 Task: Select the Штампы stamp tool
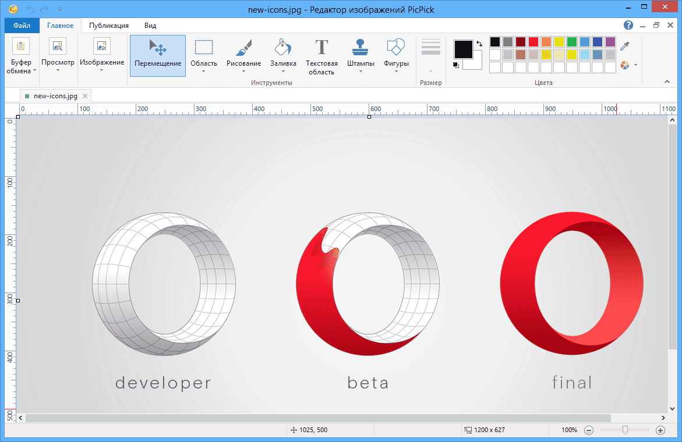pyautogui.click(x=361, y=56)
